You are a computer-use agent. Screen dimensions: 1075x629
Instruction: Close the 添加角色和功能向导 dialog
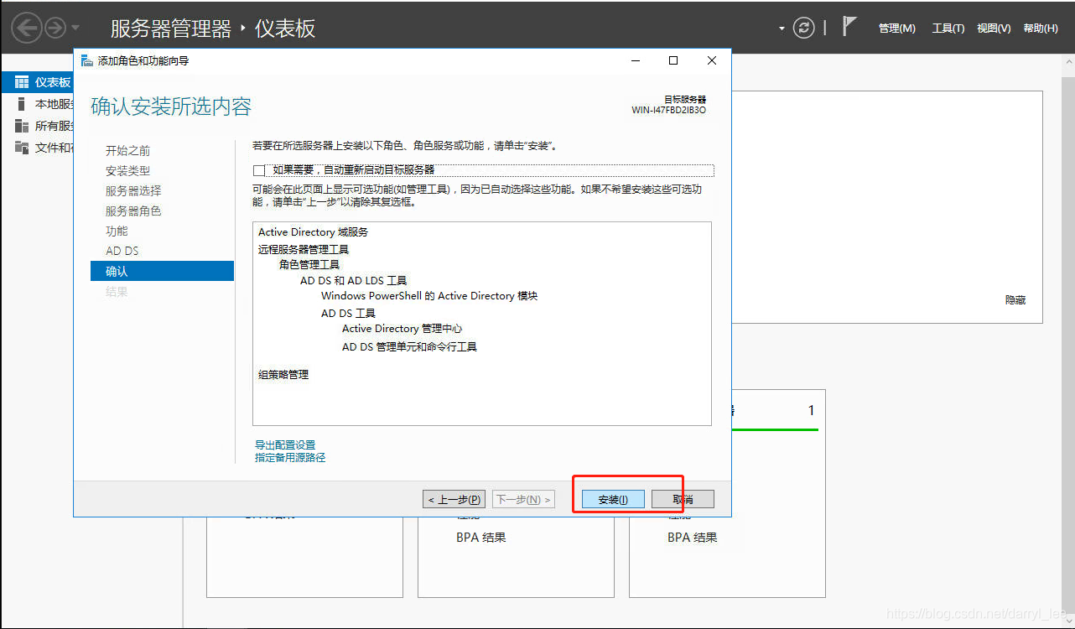[712, 60]
